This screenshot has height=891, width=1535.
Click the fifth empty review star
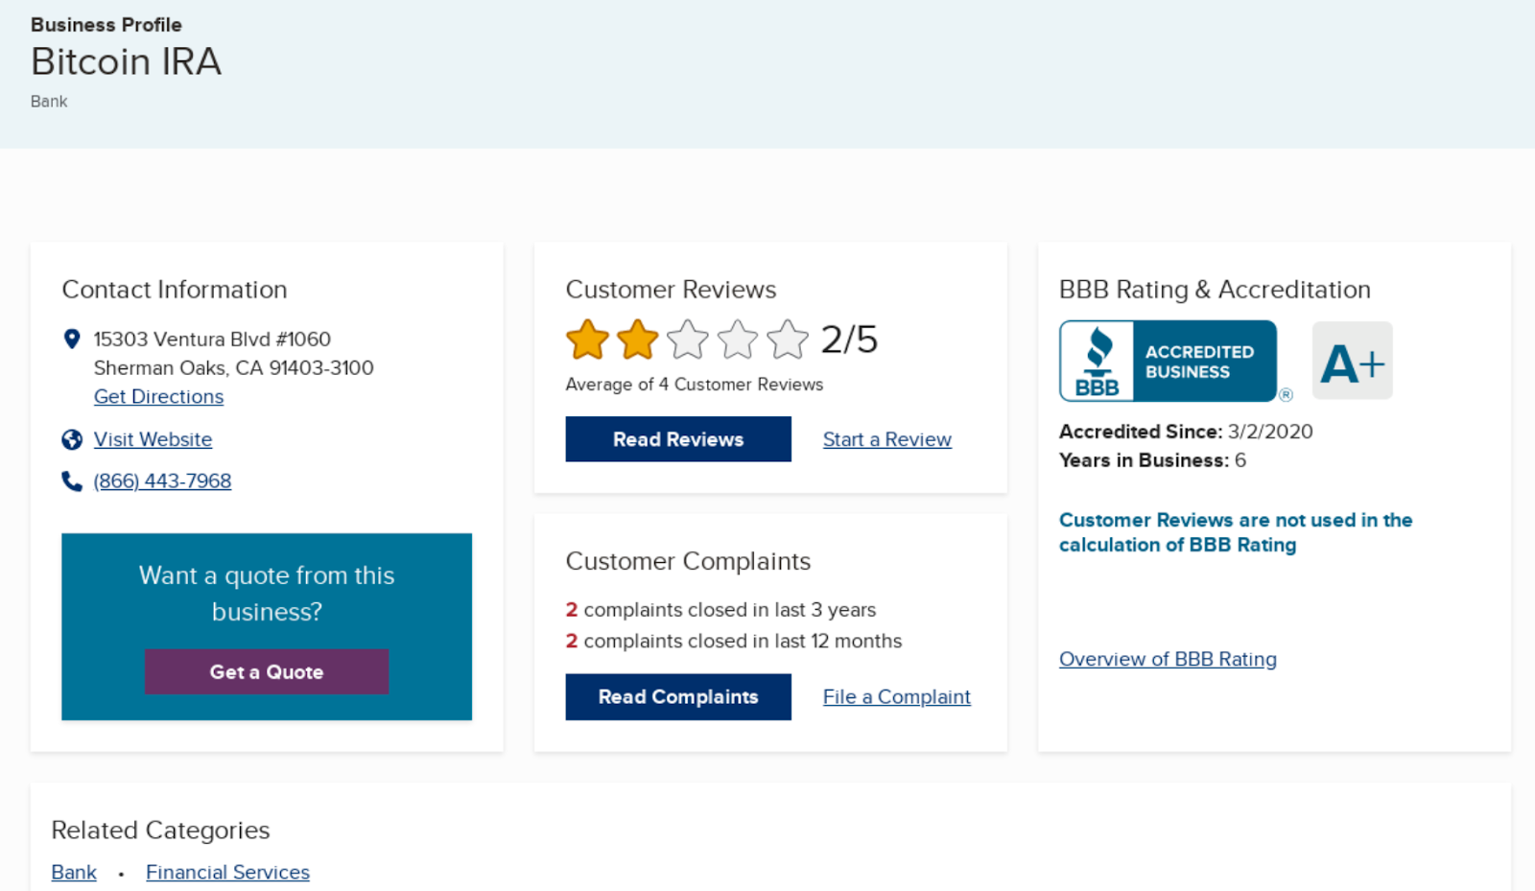(788, 340)
